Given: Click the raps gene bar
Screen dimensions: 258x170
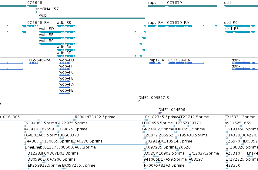Looking at the screenshot, I should click(x=157, y=6).
